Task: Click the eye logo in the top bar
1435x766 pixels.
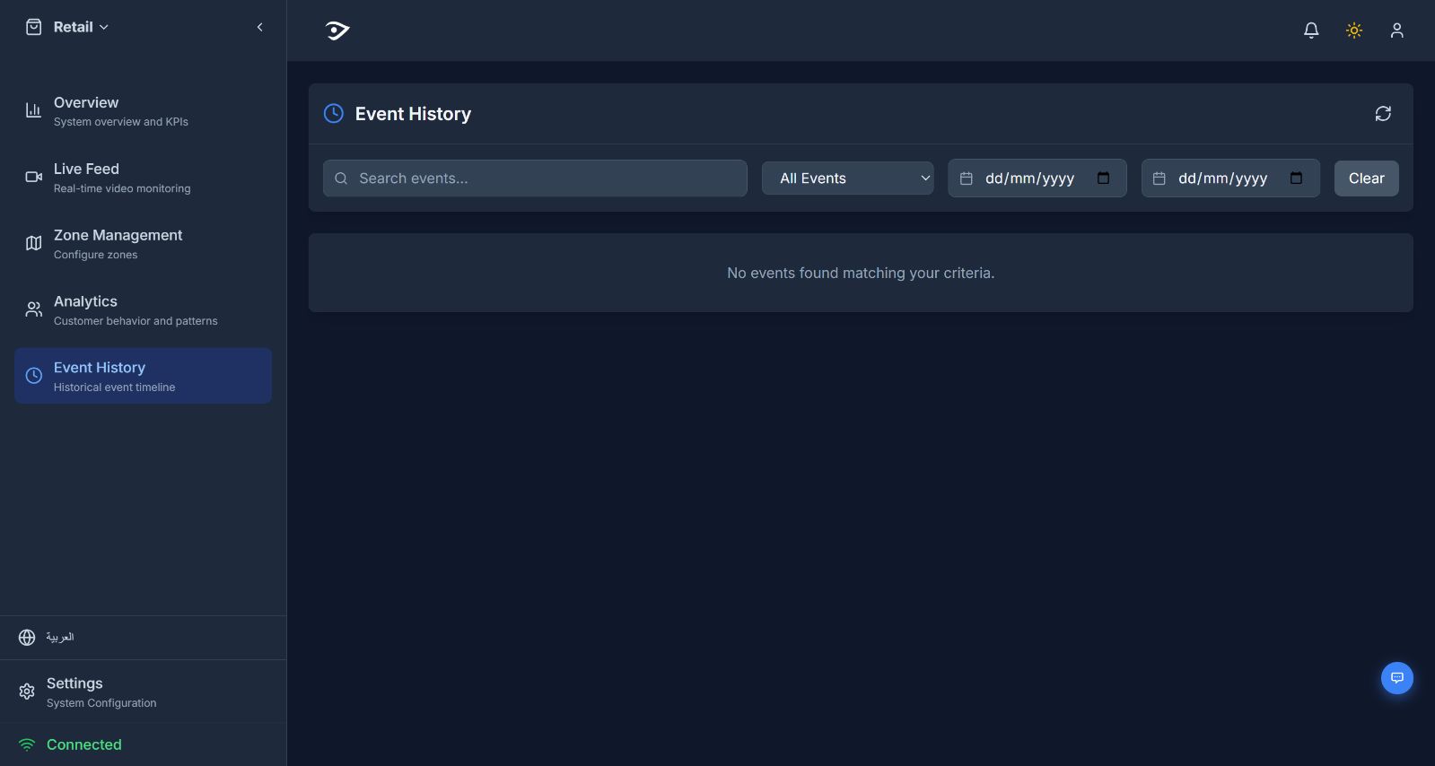Action: (x=337, y=30)
